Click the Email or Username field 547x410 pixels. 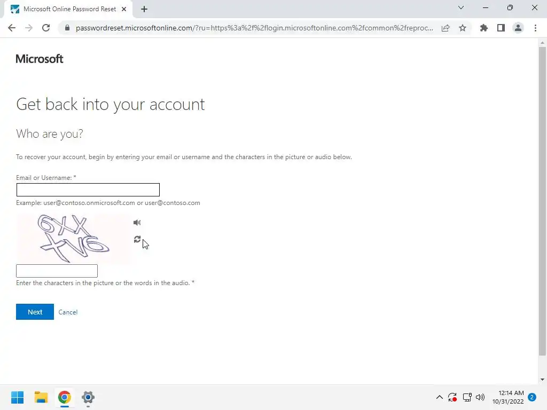tap(88, 190)
